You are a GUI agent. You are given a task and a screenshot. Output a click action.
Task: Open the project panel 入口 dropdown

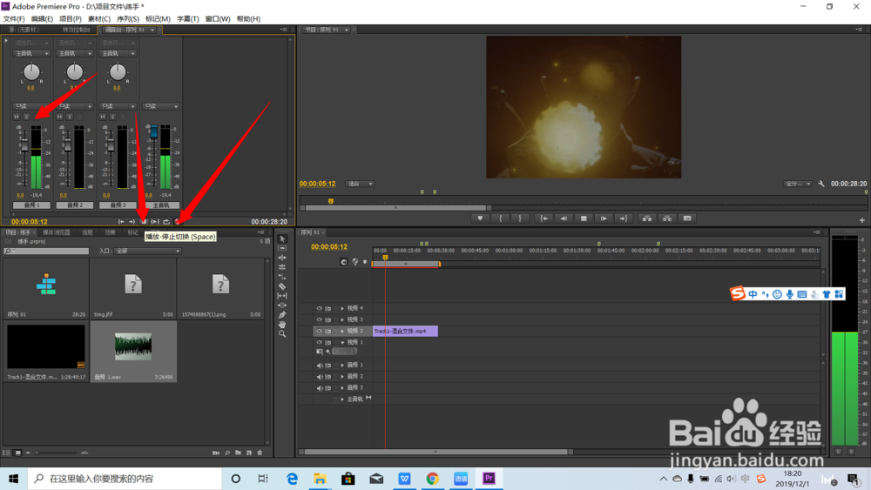tap(148, 251)
